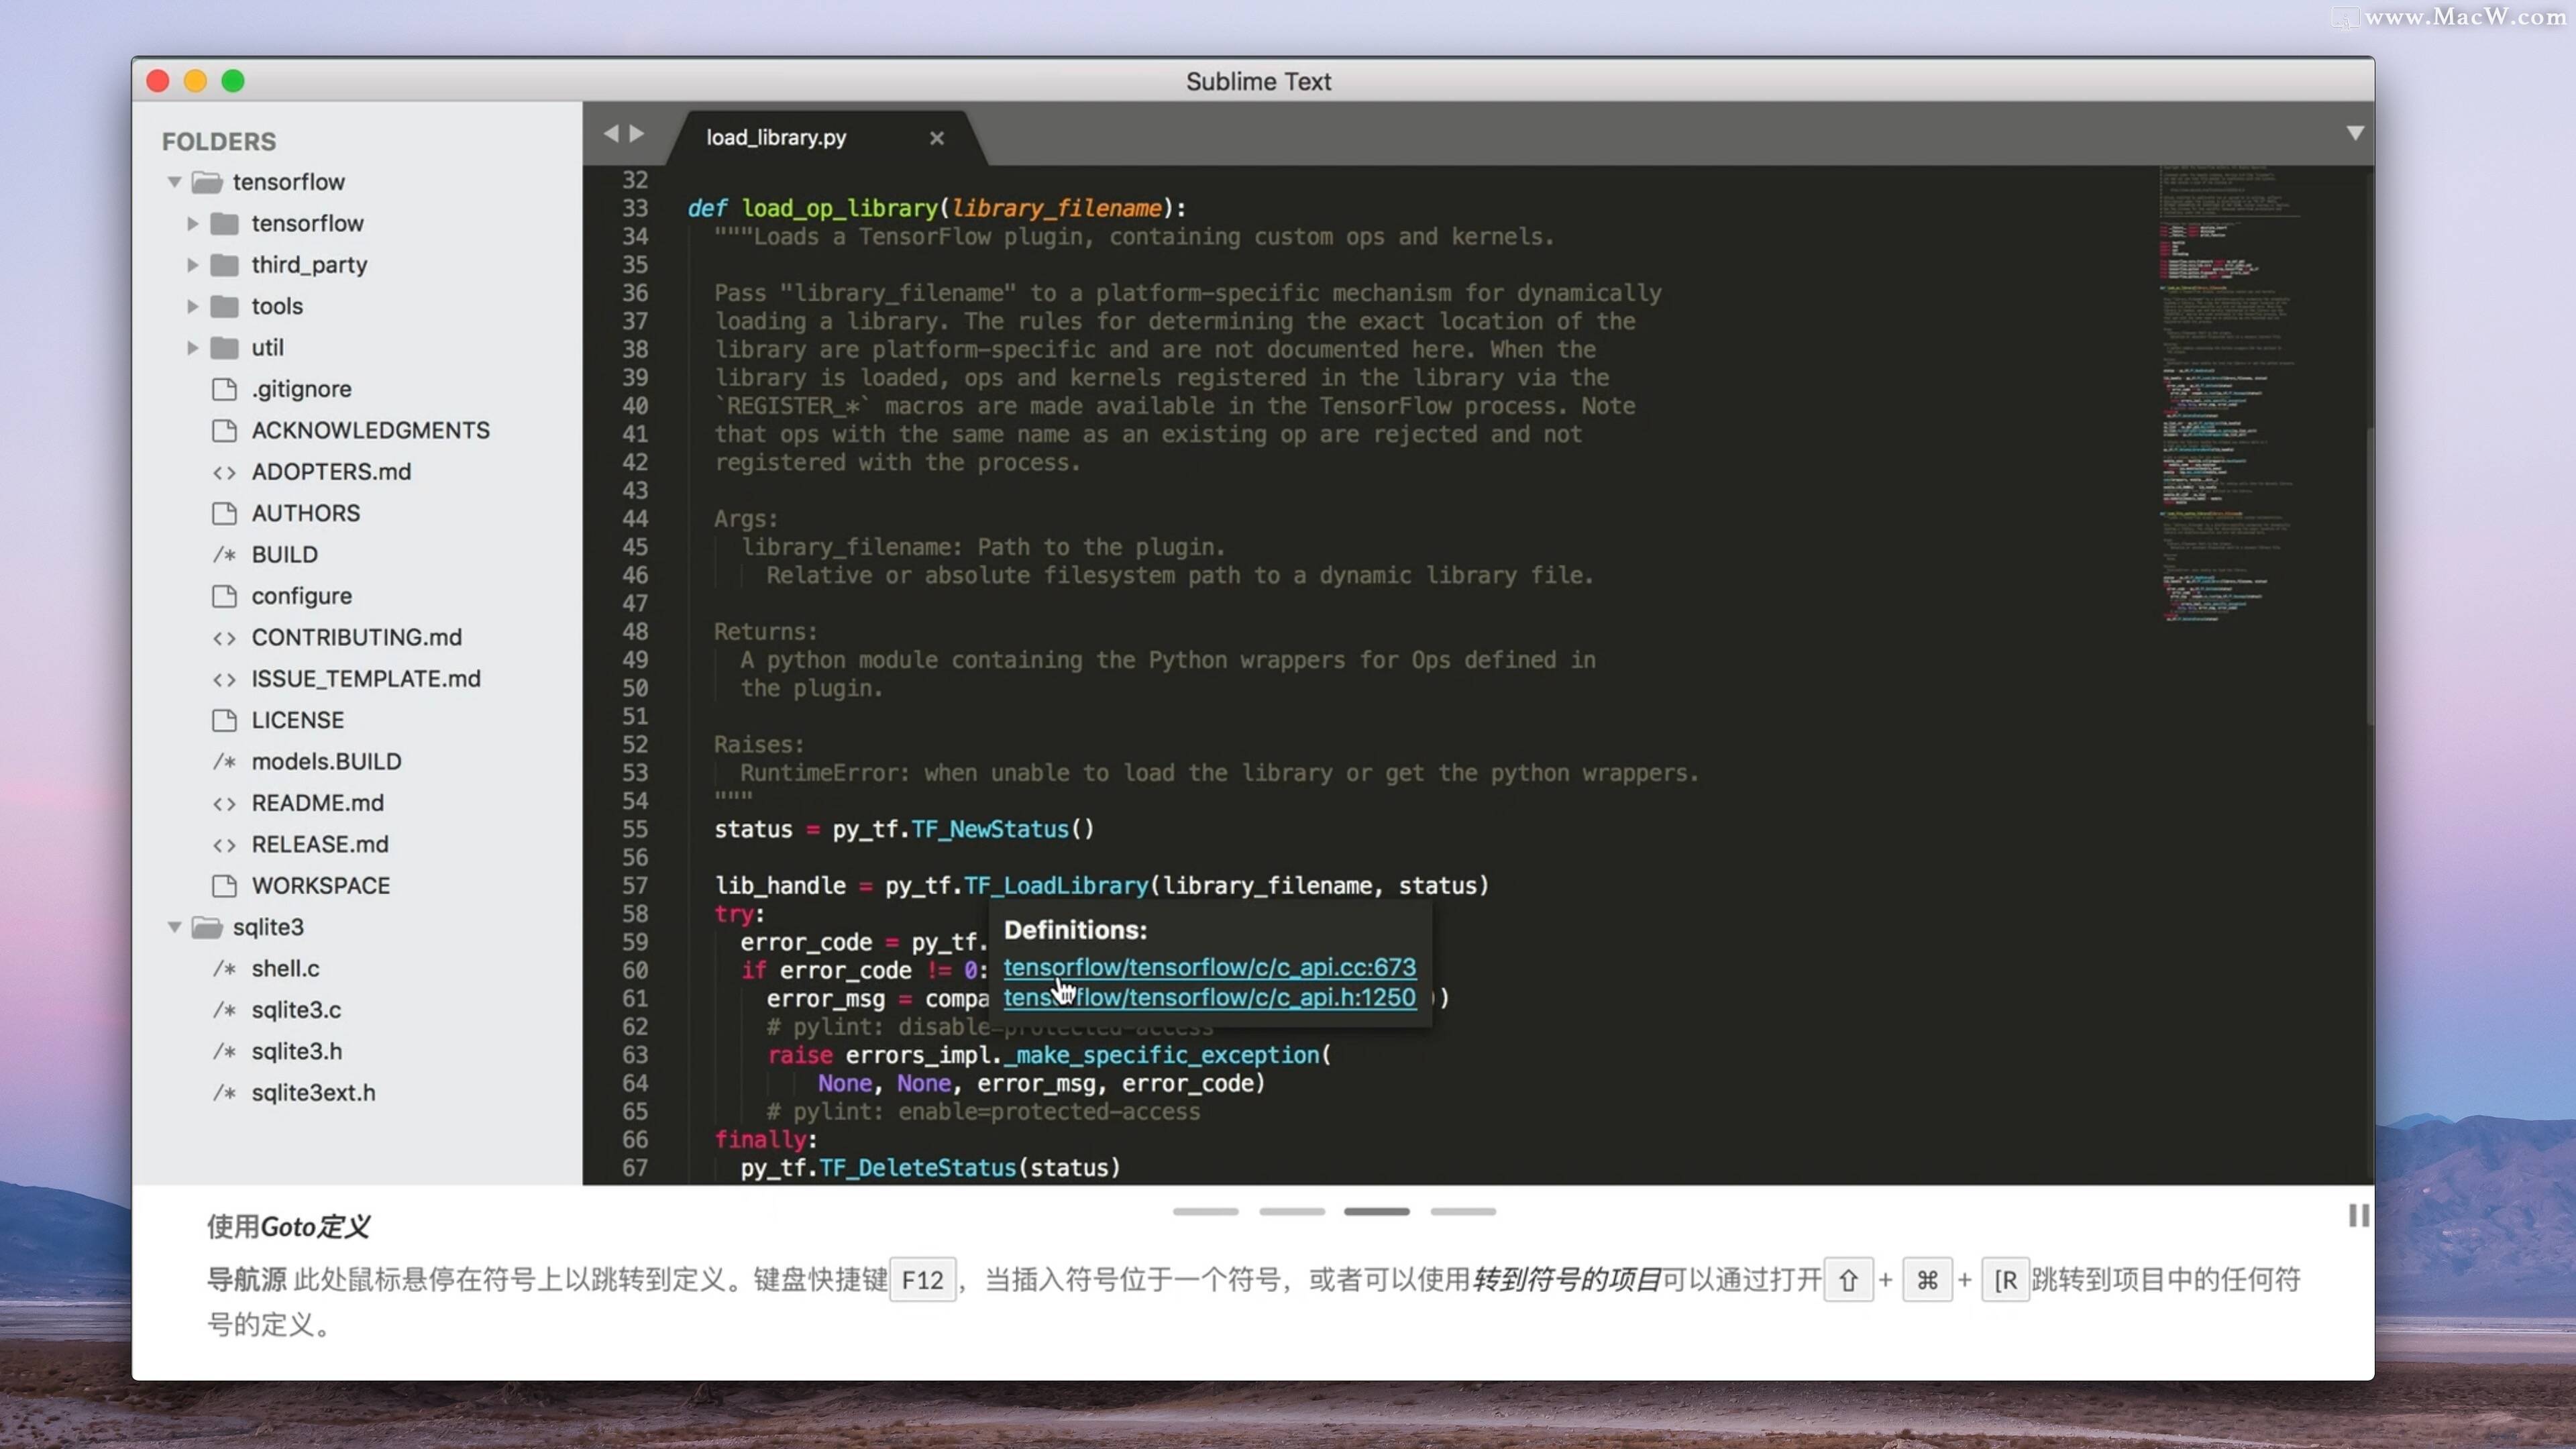Screen dimensions: 2576x1449
Task: Open sqlite3ext.h file
Action: (313, 1093)
